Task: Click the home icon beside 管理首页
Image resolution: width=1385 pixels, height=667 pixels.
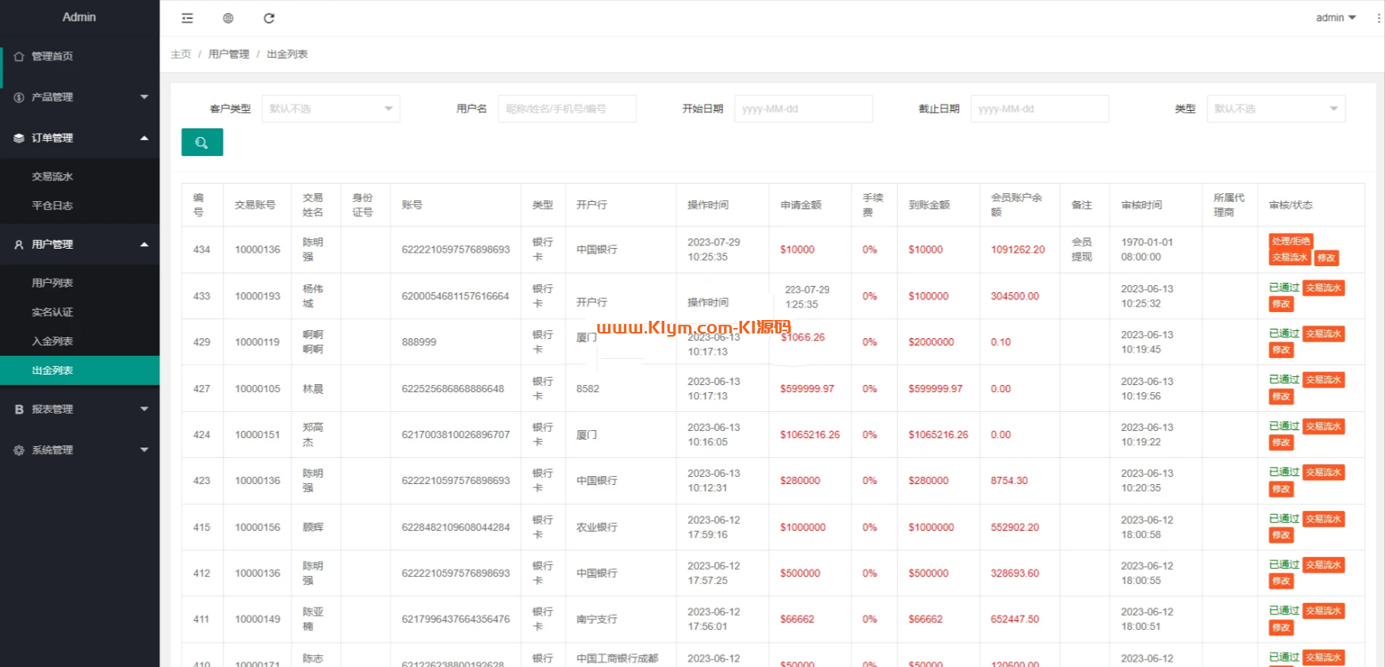Action: [19, 56]
